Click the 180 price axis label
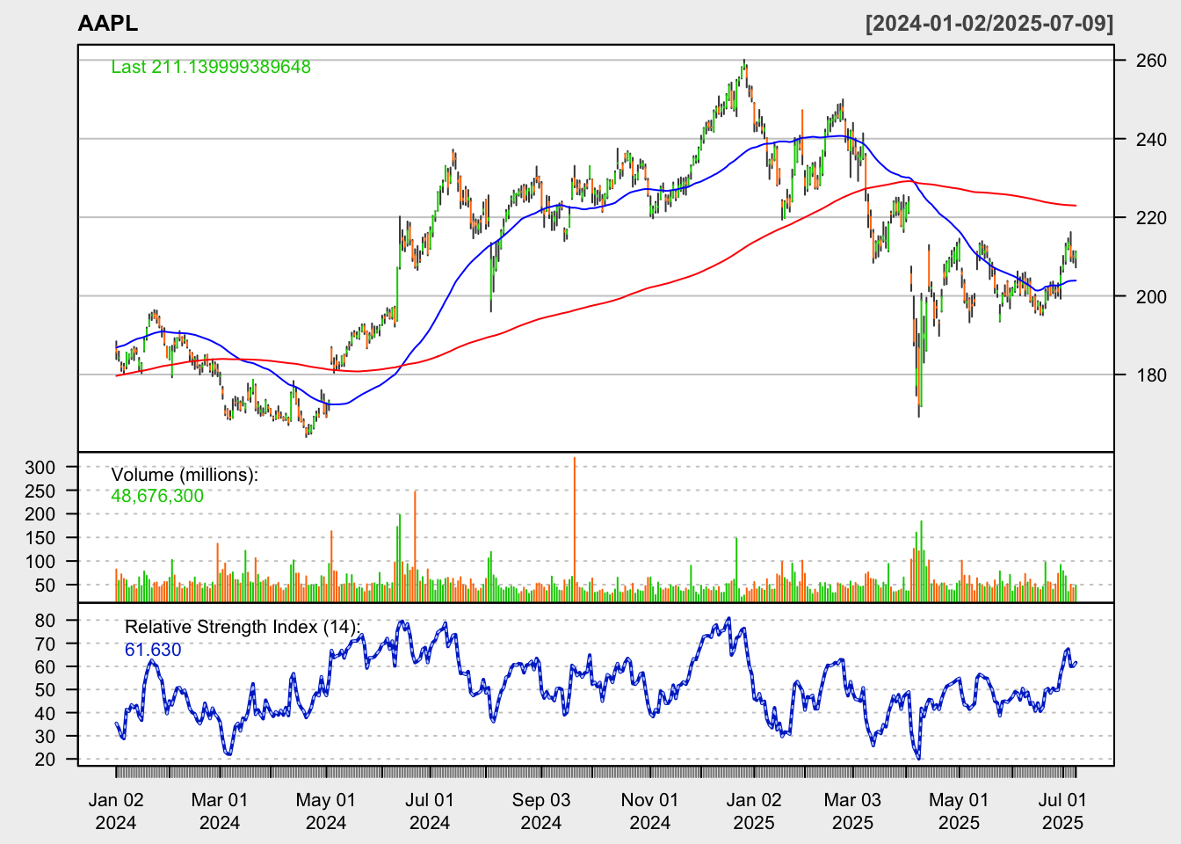Viewport: 1181px width, 844px height. (1151, 375)
